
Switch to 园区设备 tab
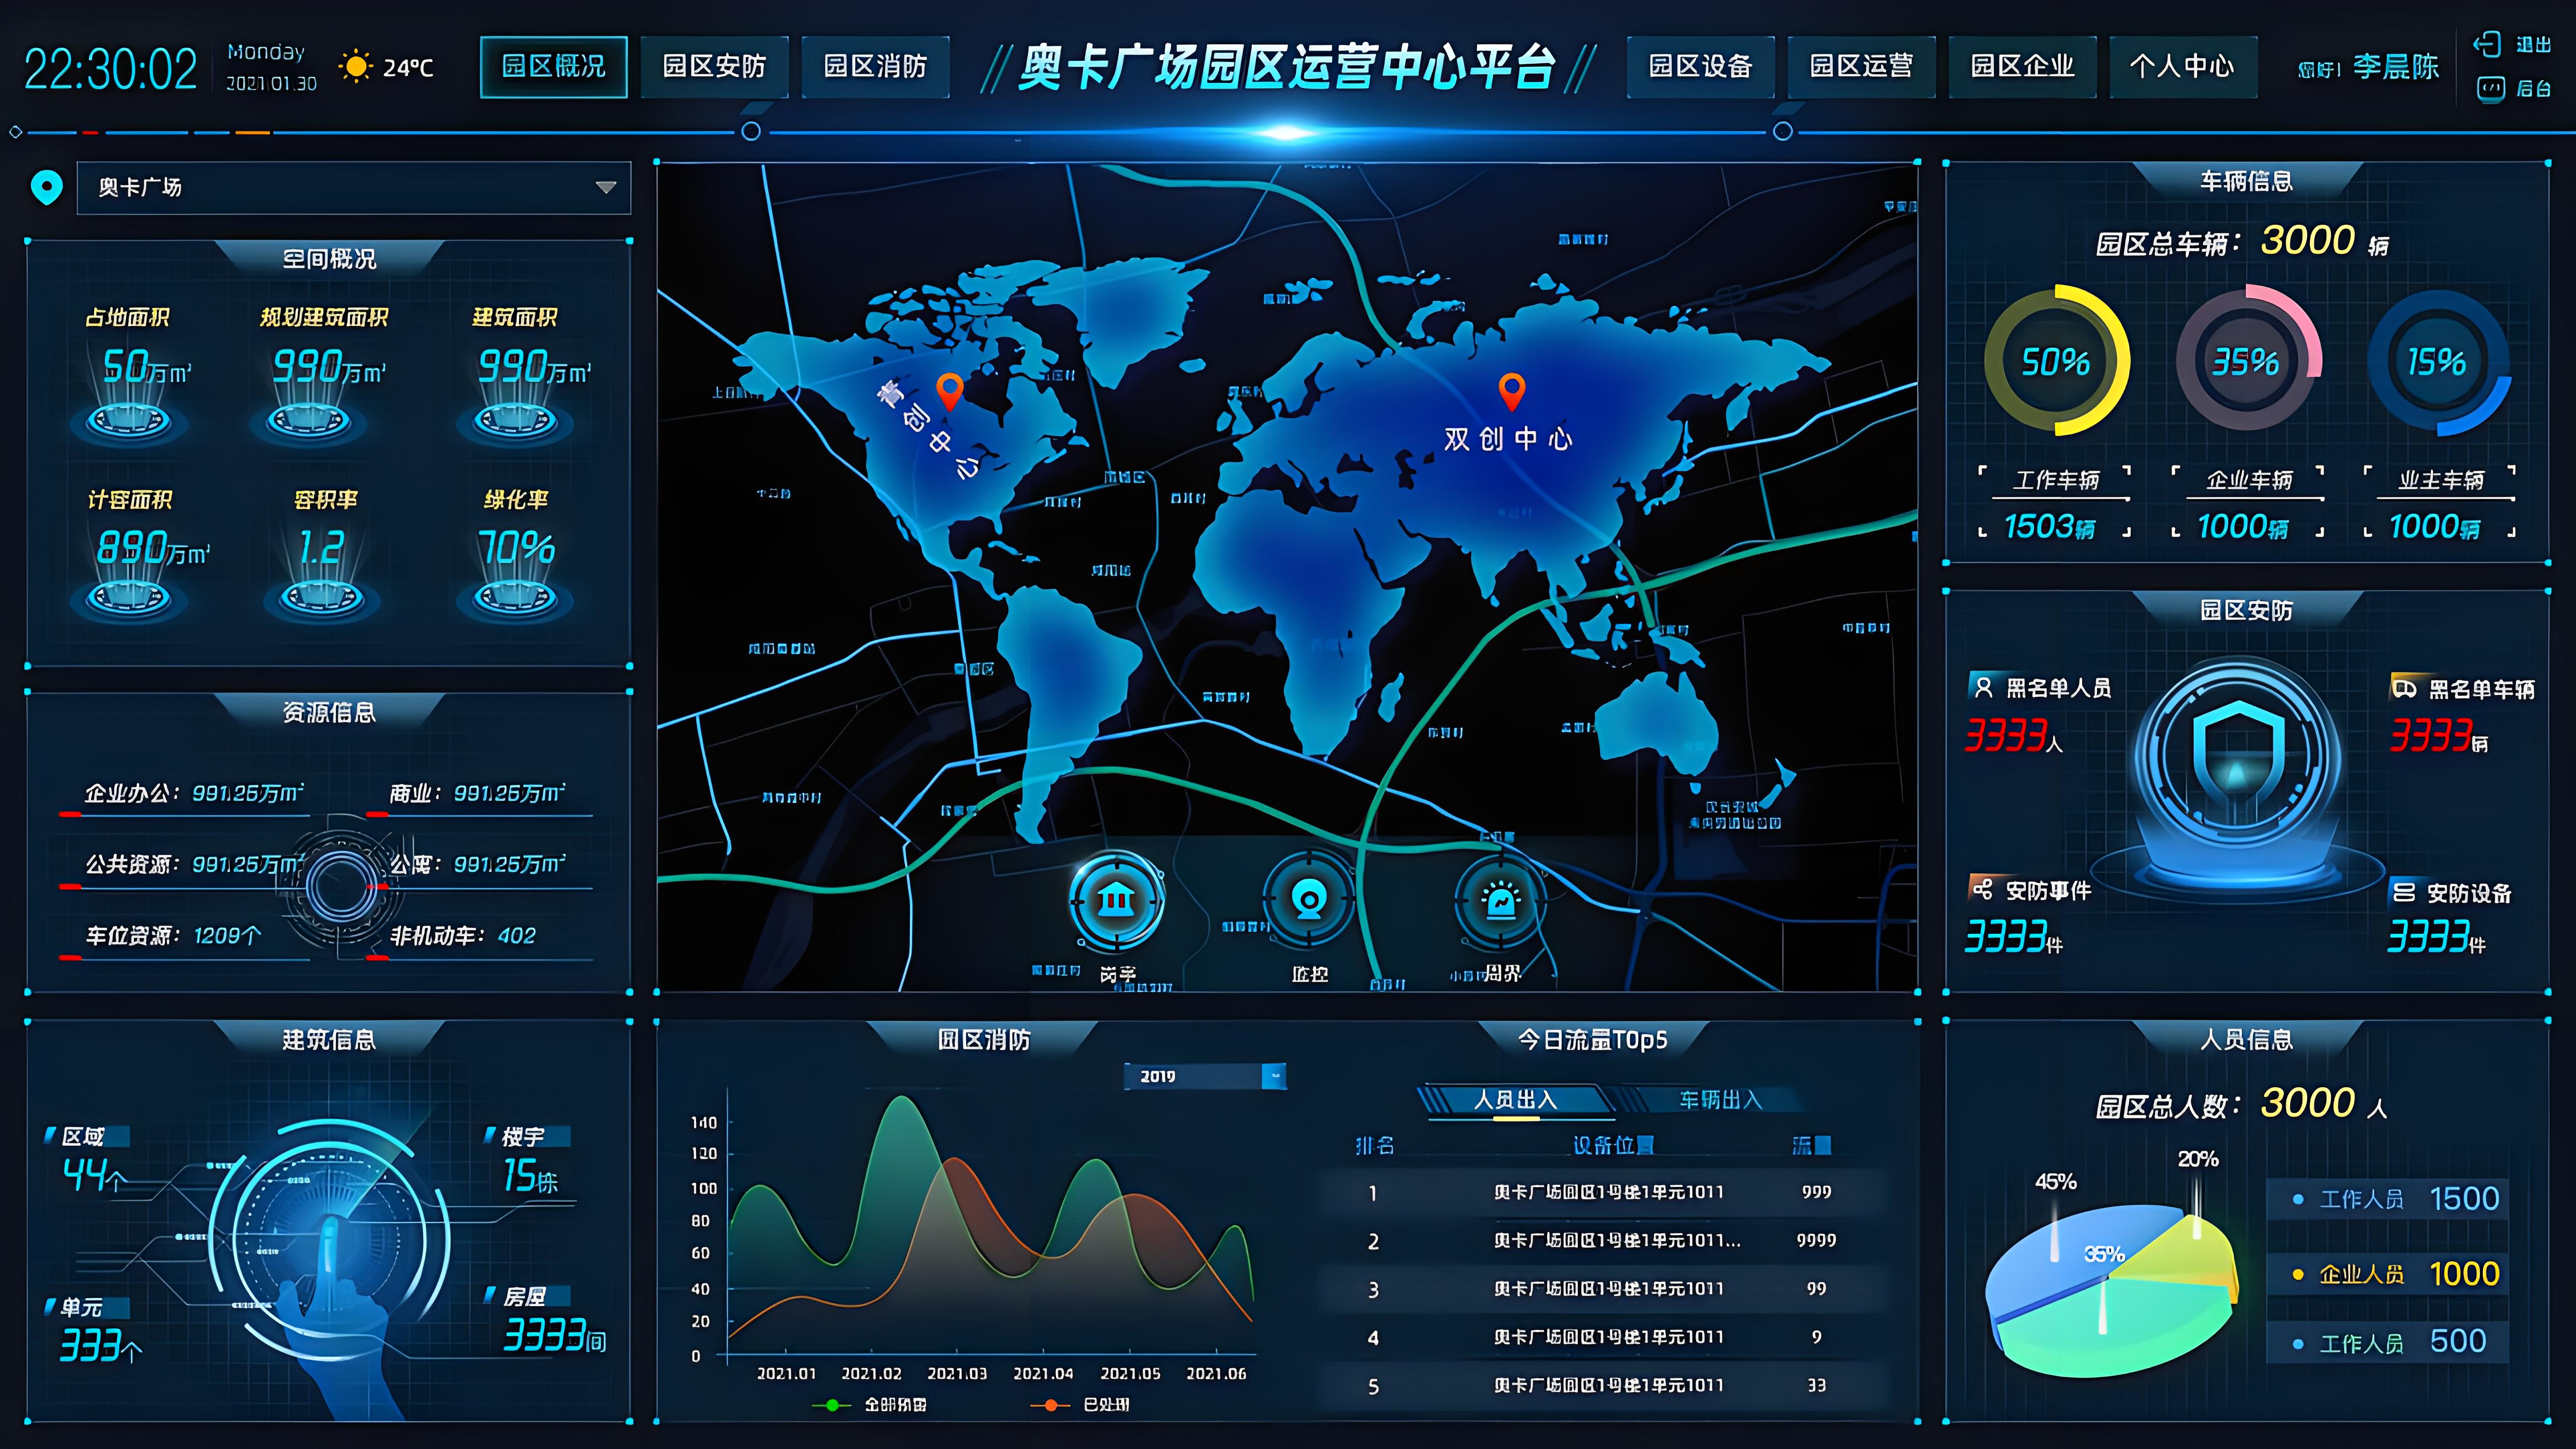click(1700, 67)
